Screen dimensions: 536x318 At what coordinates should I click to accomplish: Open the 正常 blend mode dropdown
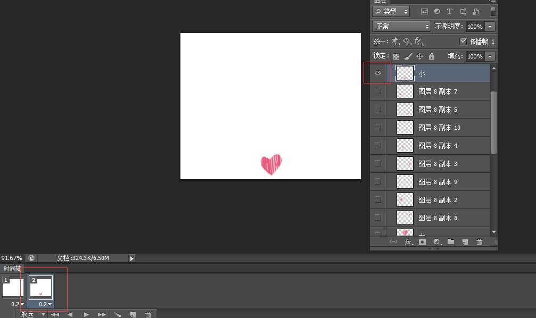402,26
